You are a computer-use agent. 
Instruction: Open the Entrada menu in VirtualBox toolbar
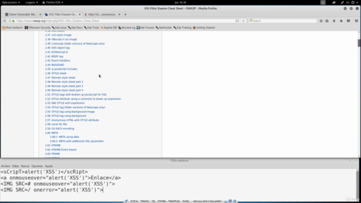point(162,201)
